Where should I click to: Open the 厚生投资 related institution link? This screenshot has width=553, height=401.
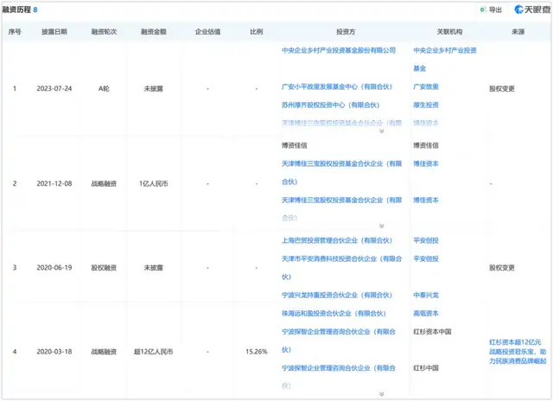click(426, 105)
